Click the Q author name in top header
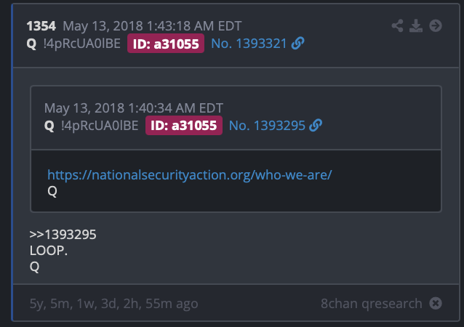 tap(31, 44)
